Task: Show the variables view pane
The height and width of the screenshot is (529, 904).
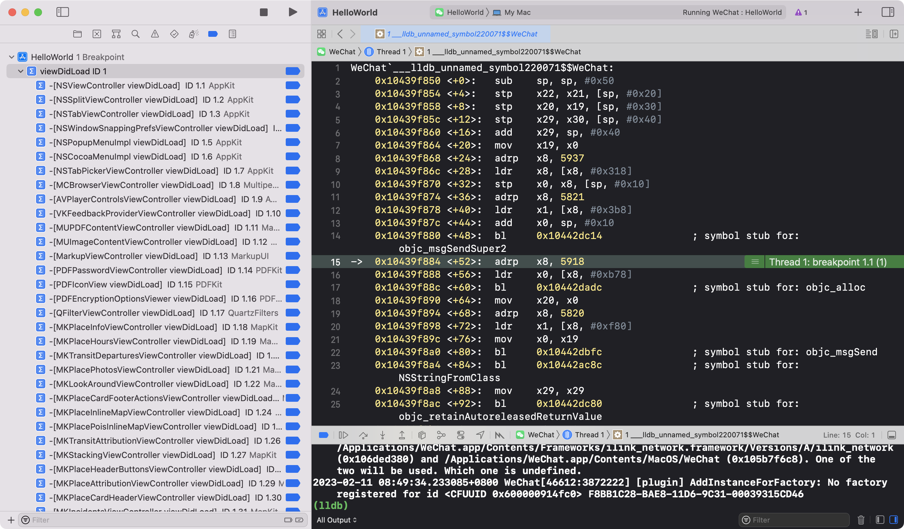Action: tap(879, 520)
